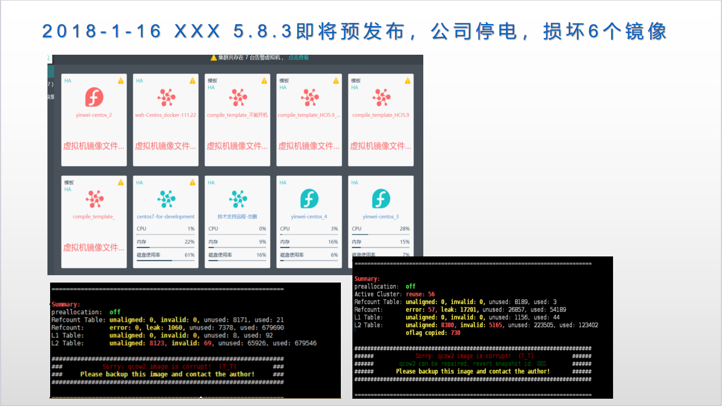Click the search magnifier icon at left edge

(x=48, y=59)
